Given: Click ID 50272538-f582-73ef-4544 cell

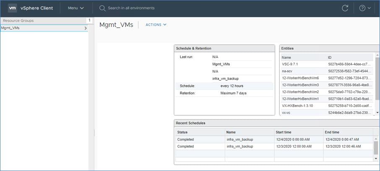Looking at the screenshot, I should pos(349,71).
